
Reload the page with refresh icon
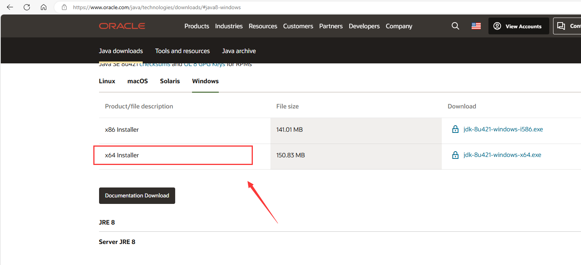(x=27, y=7)
